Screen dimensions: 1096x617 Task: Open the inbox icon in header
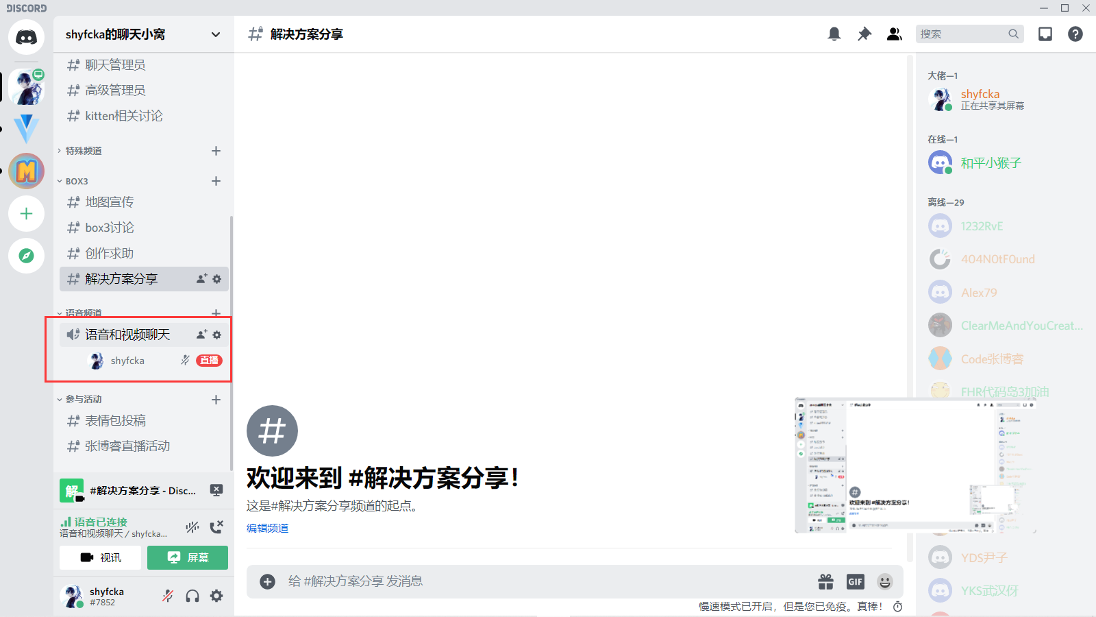coord(1045,34)
